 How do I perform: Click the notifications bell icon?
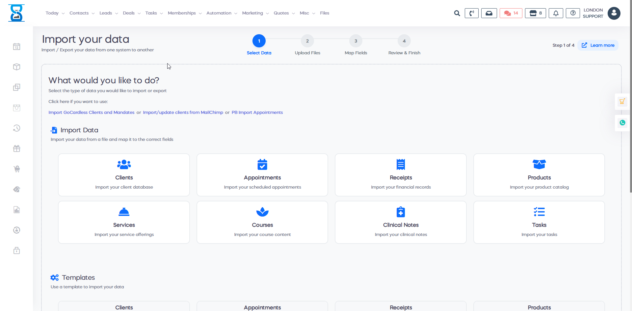pyautogui.click(x=556, y=13)
